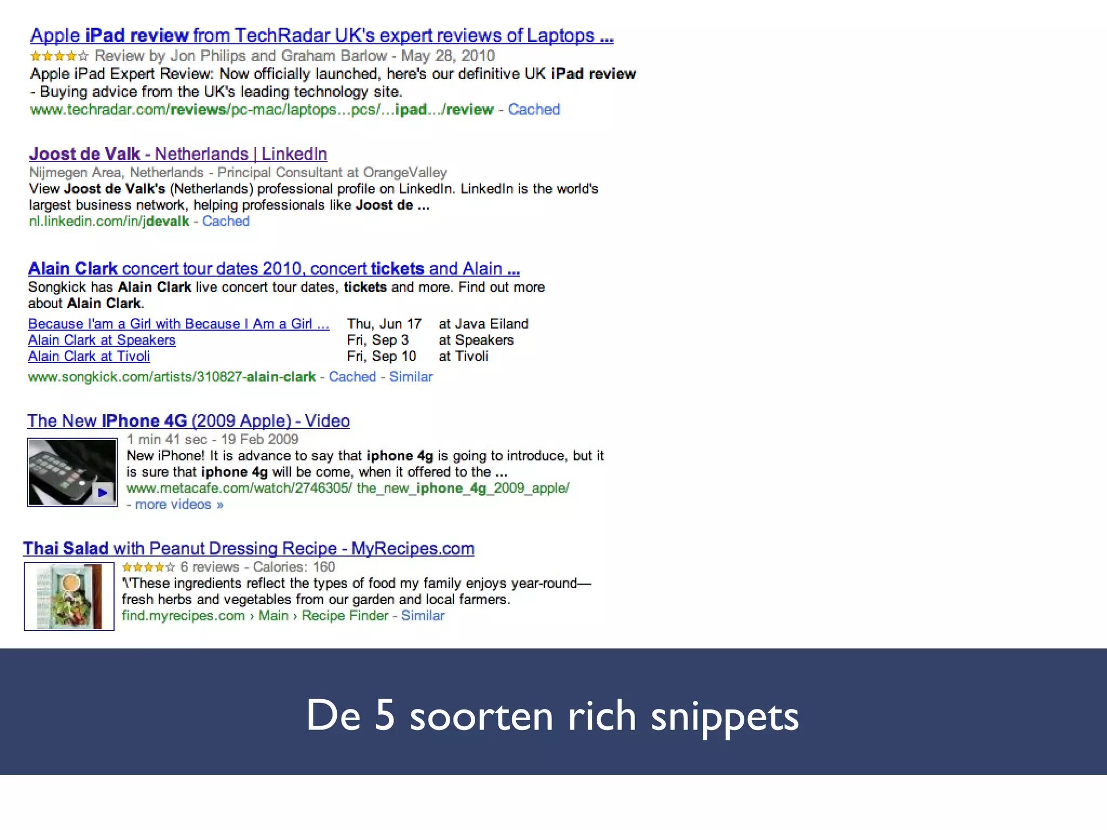Open Joost de Valk LinkedIn result
Screen dimensions: 1107x830
tap(178, 154)
